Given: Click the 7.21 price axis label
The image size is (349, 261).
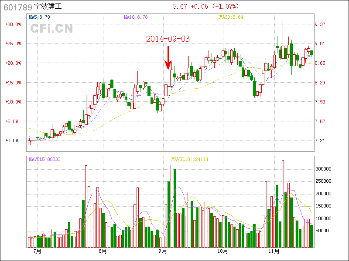Looking at the screenshot, I should click(x=320, y=141).
